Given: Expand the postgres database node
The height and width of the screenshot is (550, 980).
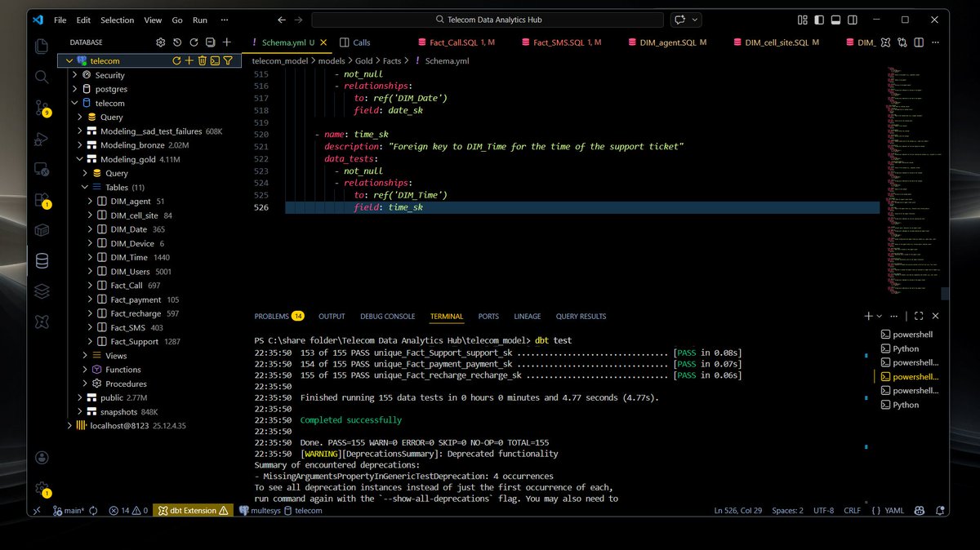Looking at the screenshot, I should [x=75, y=89].
